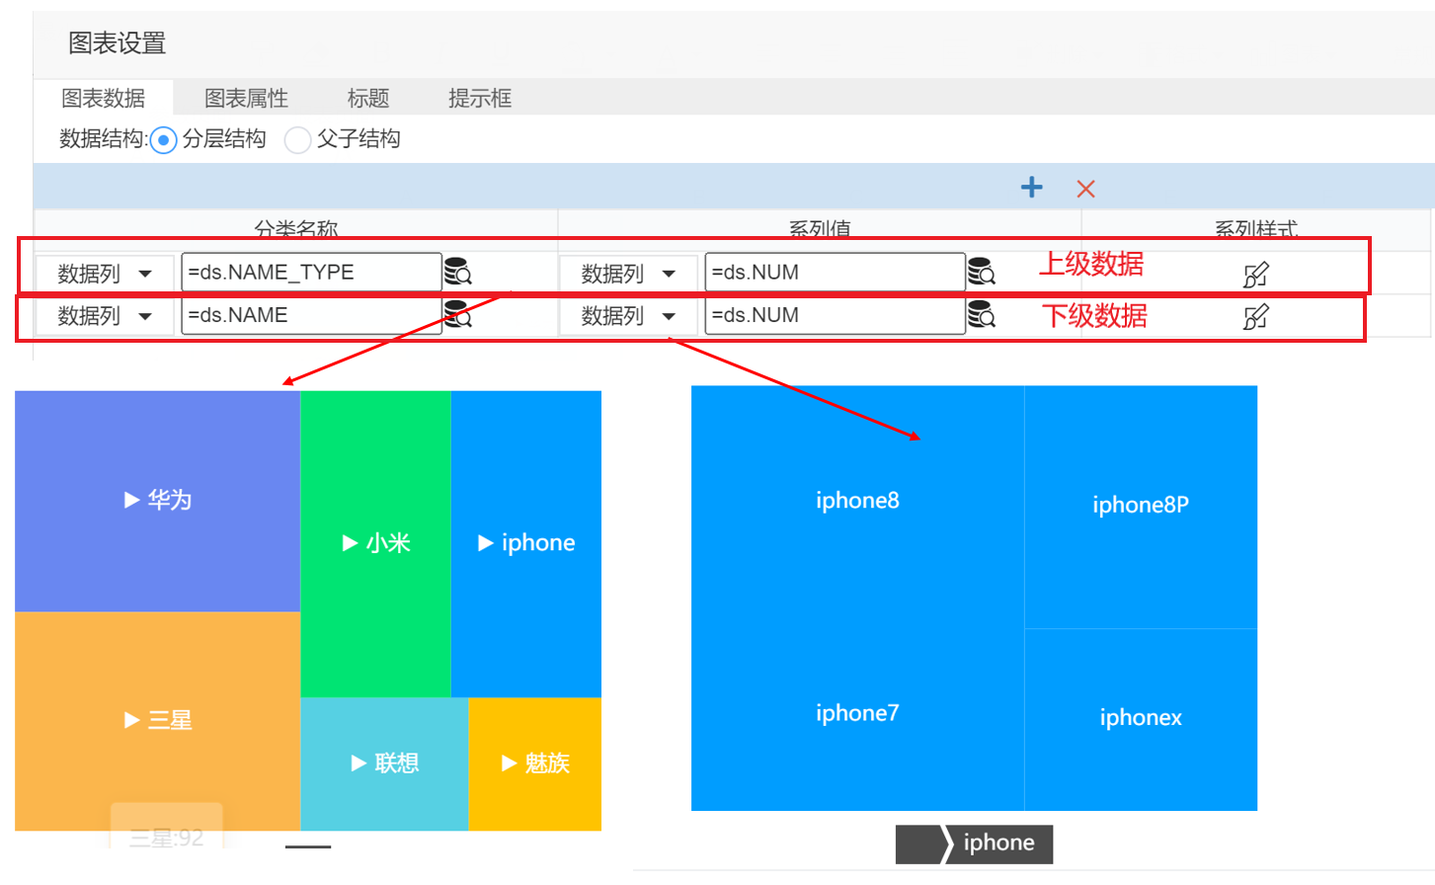Screen dimensions: 1435x885
Task: Open 数据列 dropdown before =ds.NAME
Action: coord(105,316)
